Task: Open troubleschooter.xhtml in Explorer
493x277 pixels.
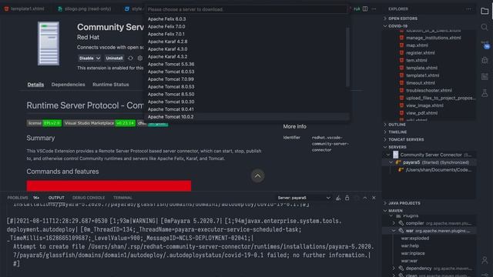Action: click(429, 91)
